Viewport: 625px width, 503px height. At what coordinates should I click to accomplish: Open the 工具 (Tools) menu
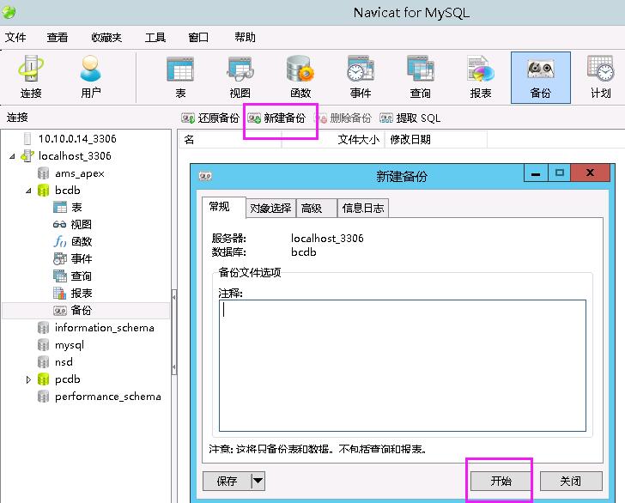pyautogui.click(x=155, y=38)
